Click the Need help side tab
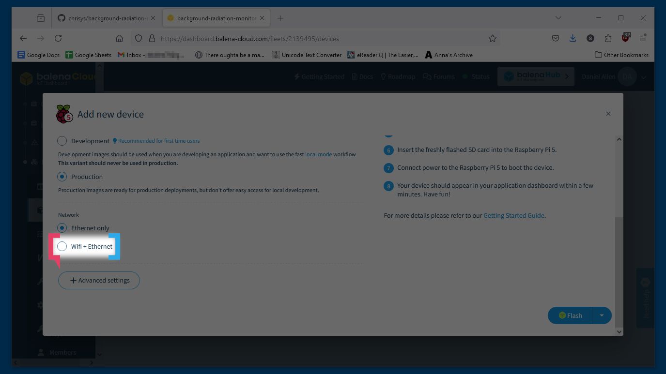The width and height of the screenshot is (666, 374). (645, 298)
